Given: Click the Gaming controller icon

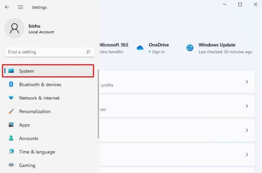Looking at the screenshot, I should click(x=11, y=165).
